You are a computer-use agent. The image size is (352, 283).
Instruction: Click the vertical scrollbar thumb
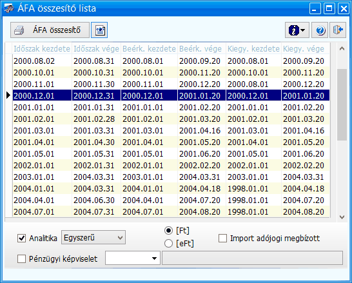point(342,104)
